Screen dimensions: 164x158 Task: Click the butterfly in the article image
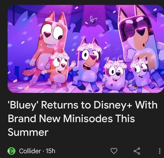click(x=93, y=20)
